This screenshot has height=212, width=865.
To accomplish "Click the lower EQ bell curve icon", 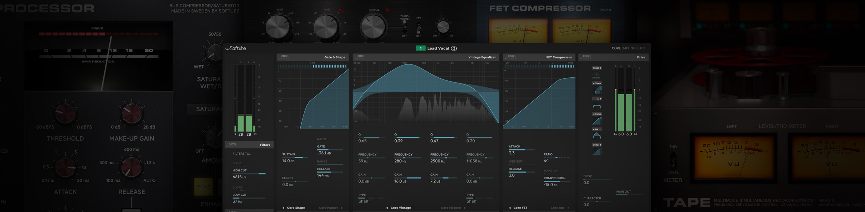I will coord(597,136).
